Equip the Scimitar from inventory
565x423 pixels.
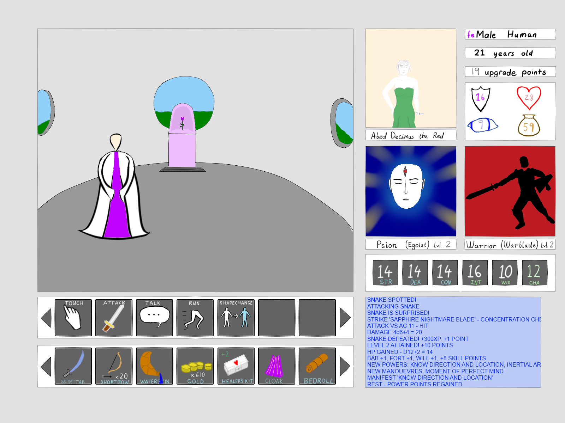point(73,366)
